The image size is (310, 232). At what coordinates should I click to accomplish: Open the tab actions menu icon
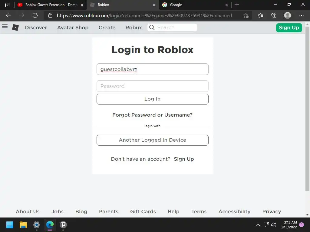point(7,5)
